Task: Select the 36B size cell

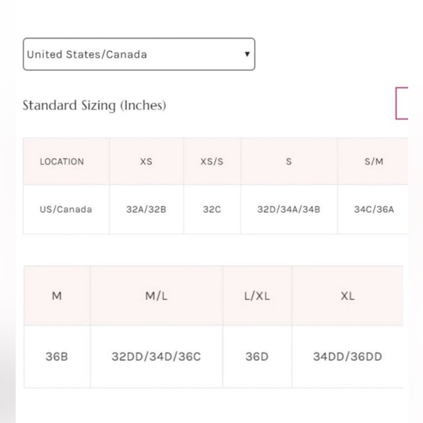Action: pyautogui.click(x=57, y=356)
